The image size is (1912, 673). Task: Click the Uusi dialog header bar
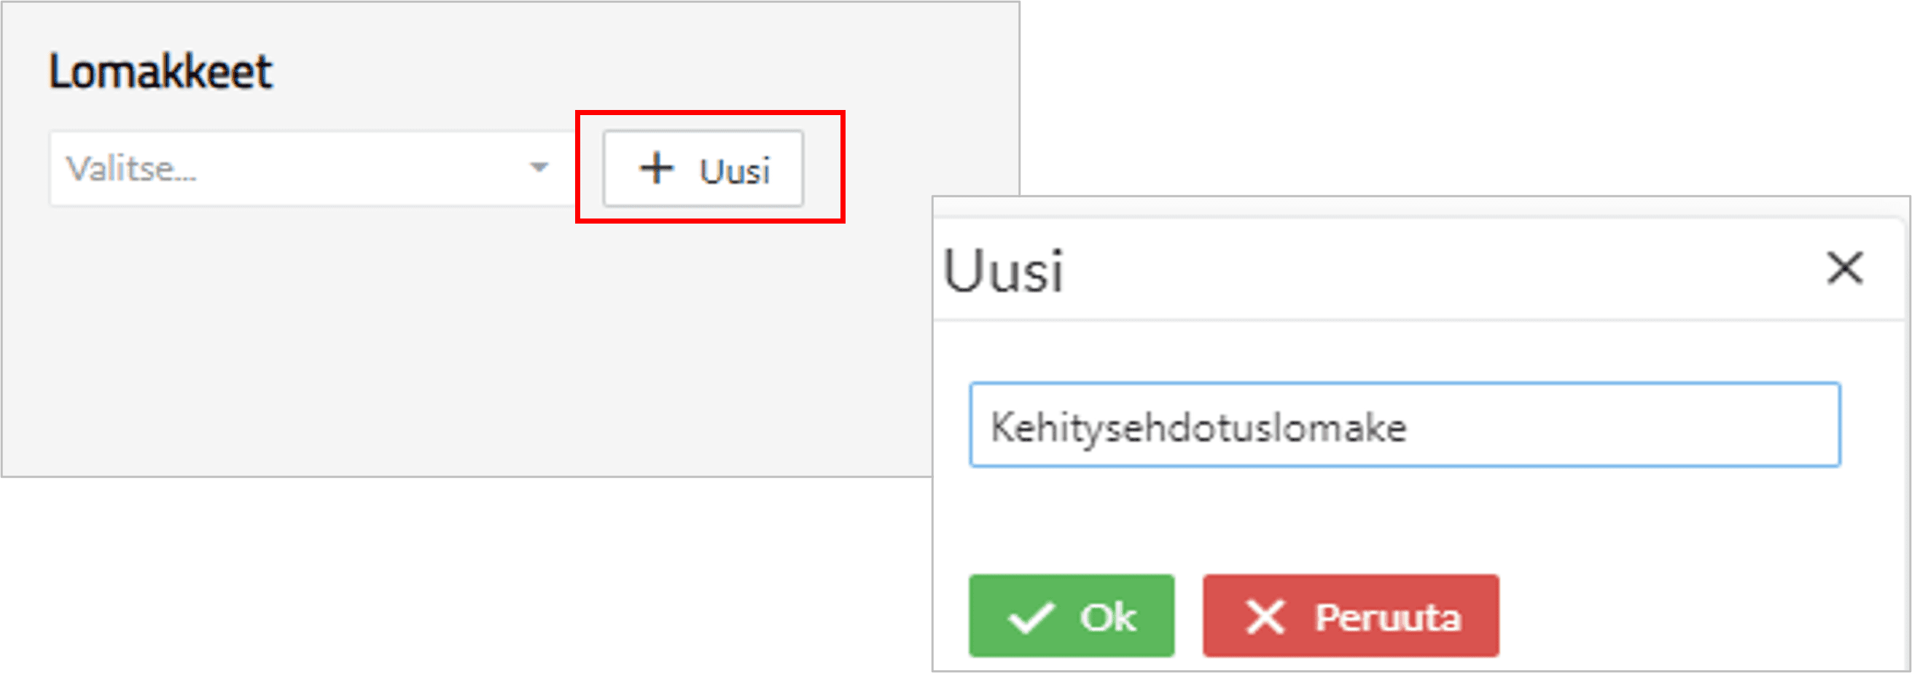pyautogui.click(x=1410, y=269)
